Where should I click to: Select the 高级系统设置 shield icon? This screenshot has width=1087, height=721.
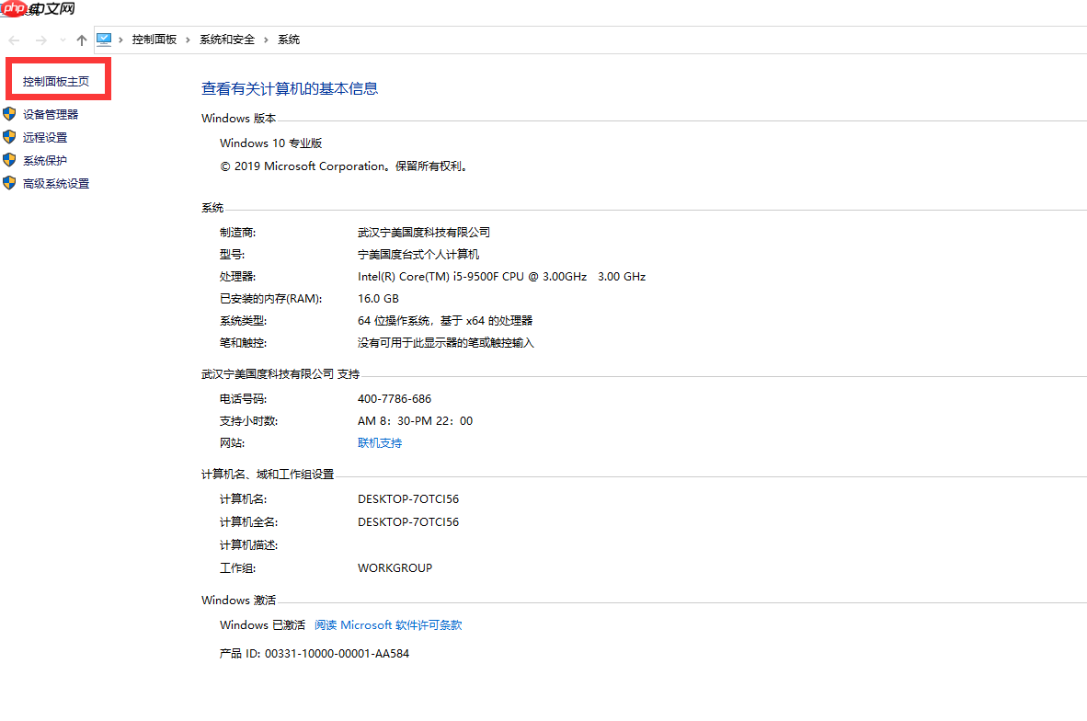9,183
